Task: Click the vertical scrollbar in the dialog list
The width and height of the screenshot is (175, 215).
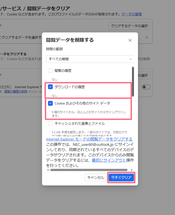Action: pos(133,82)
